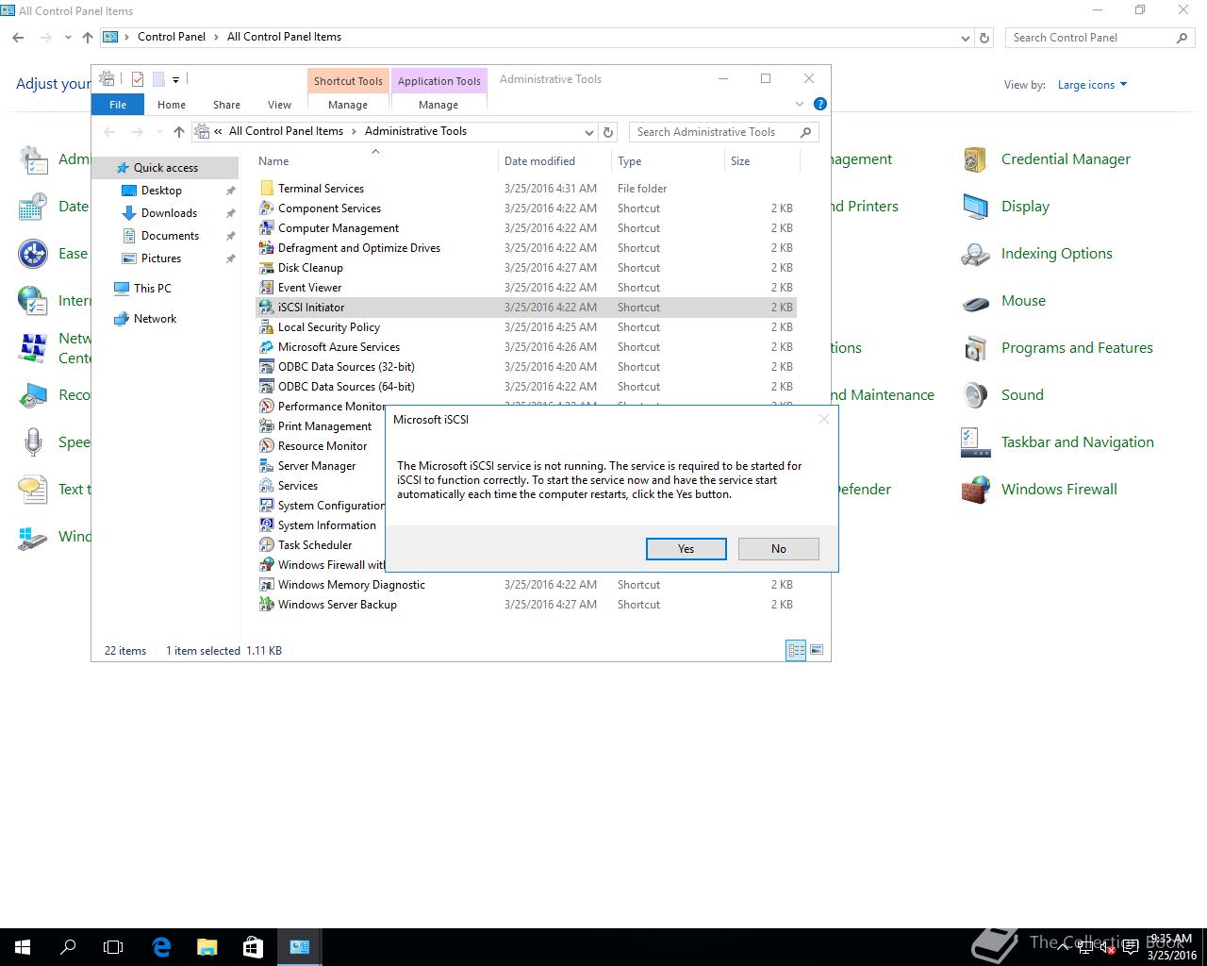Image resolution: width=1207 pixels, height=966 pixels.
Task: Open Programs and Features
Action: [x=1077, y=348]
